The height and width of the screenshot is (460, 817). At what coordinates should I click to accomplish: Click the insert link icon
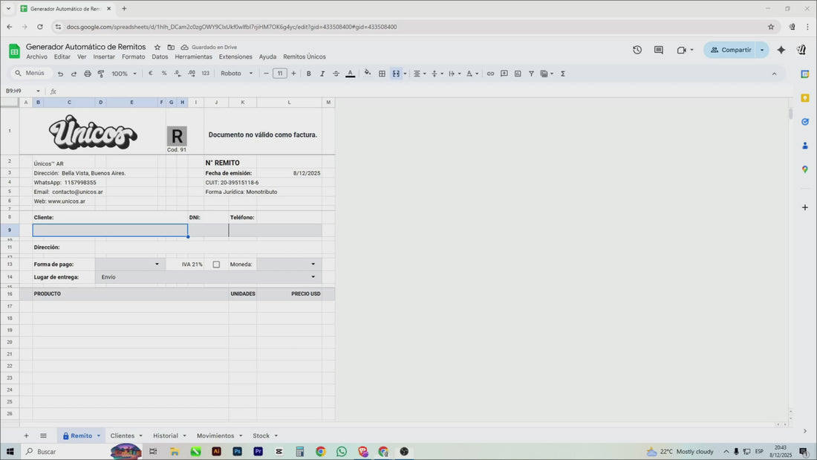tap(490, 74)
